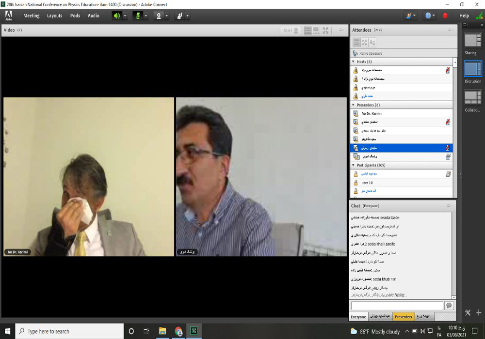Switch to the Presenters chat tab
The height and width of the screenshot is (339, 485).
[403, 317]
